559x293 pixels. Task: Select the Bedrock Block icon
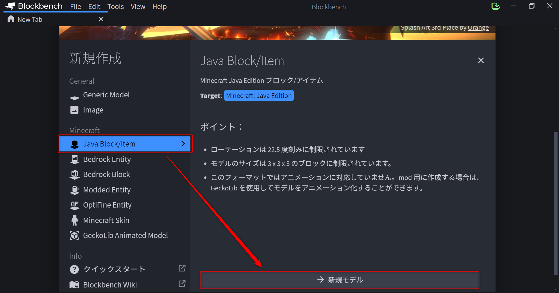click(x=75, y=174)
